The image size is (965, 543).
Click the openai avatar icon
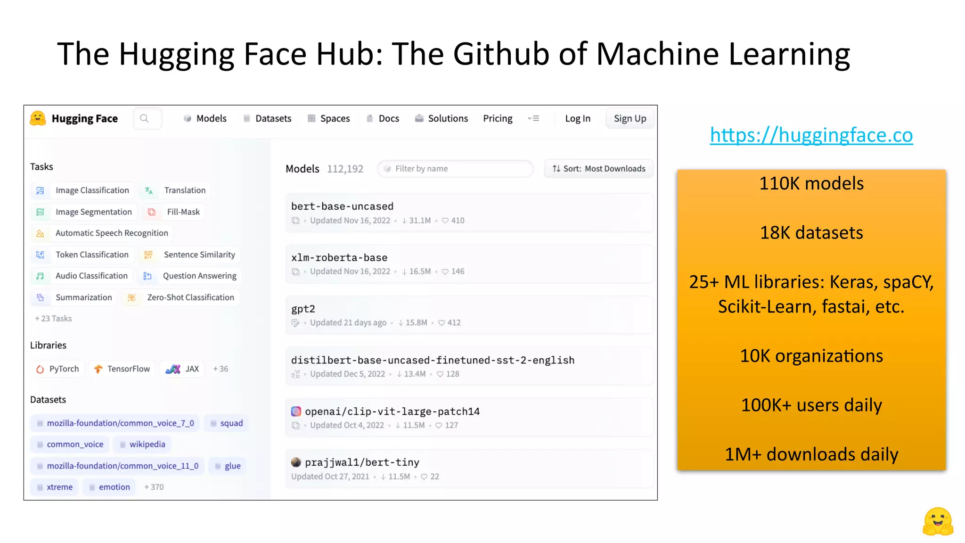pyautogui.click(x=296, y=411)
